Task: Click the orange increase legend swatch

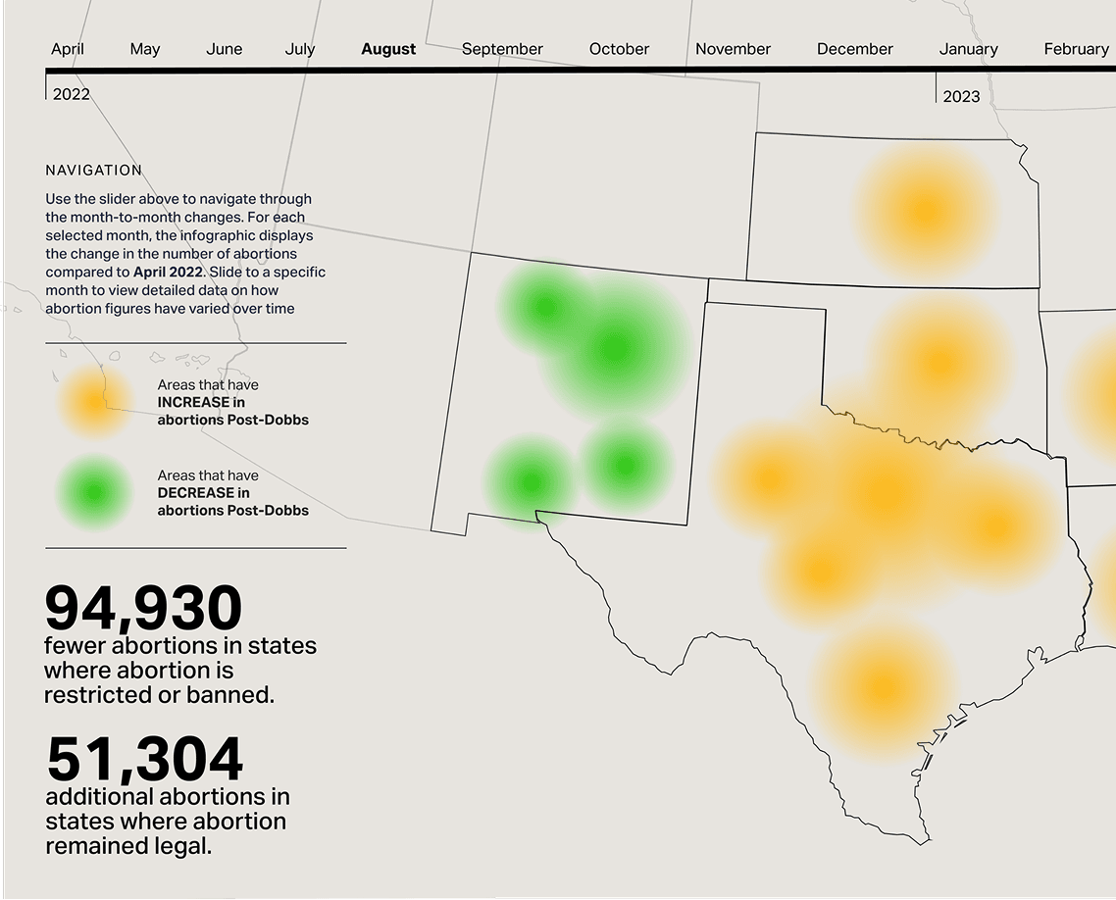Action: point(94,403)
